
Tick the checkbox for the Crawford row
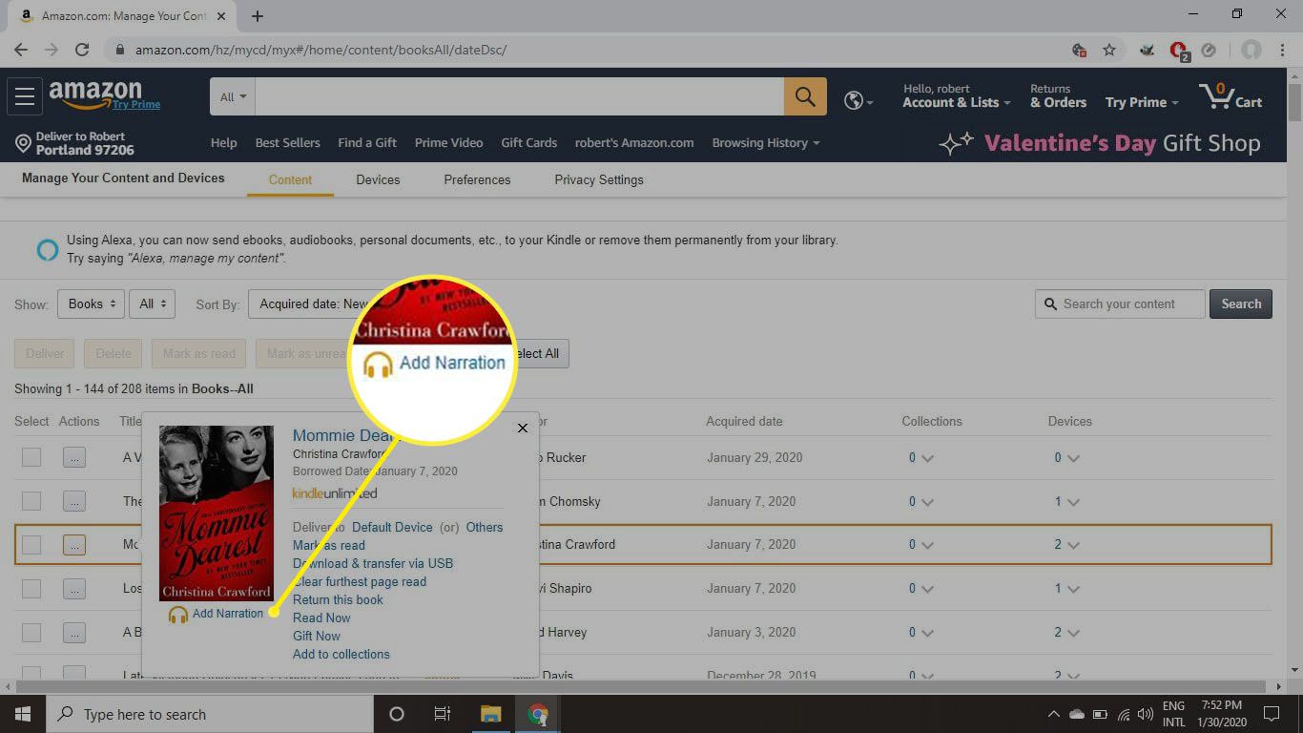(x=31, y=545)
